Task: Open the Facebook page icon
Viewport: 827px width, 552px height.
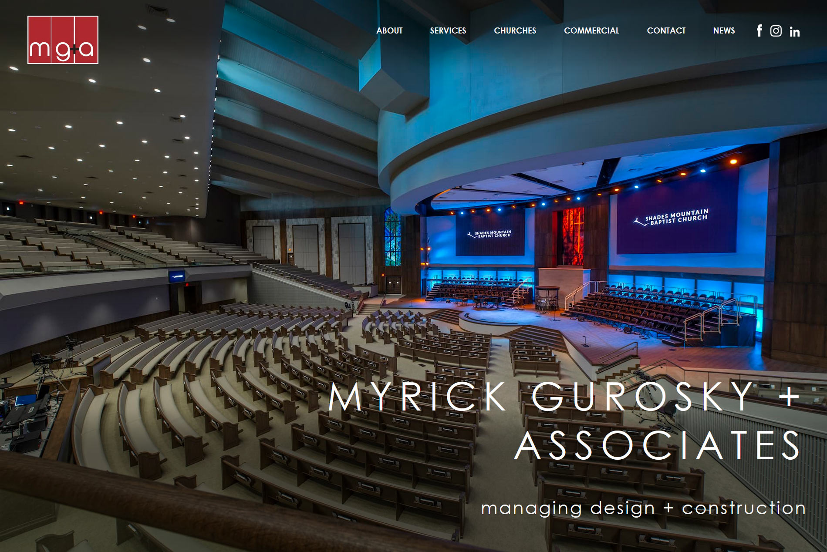Action: tap(759, 31)
